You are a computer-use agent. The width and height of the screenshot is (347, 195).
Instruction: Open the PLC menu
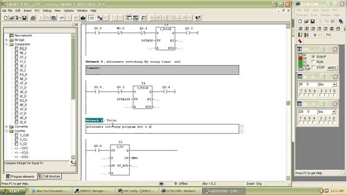coord(37,11)
